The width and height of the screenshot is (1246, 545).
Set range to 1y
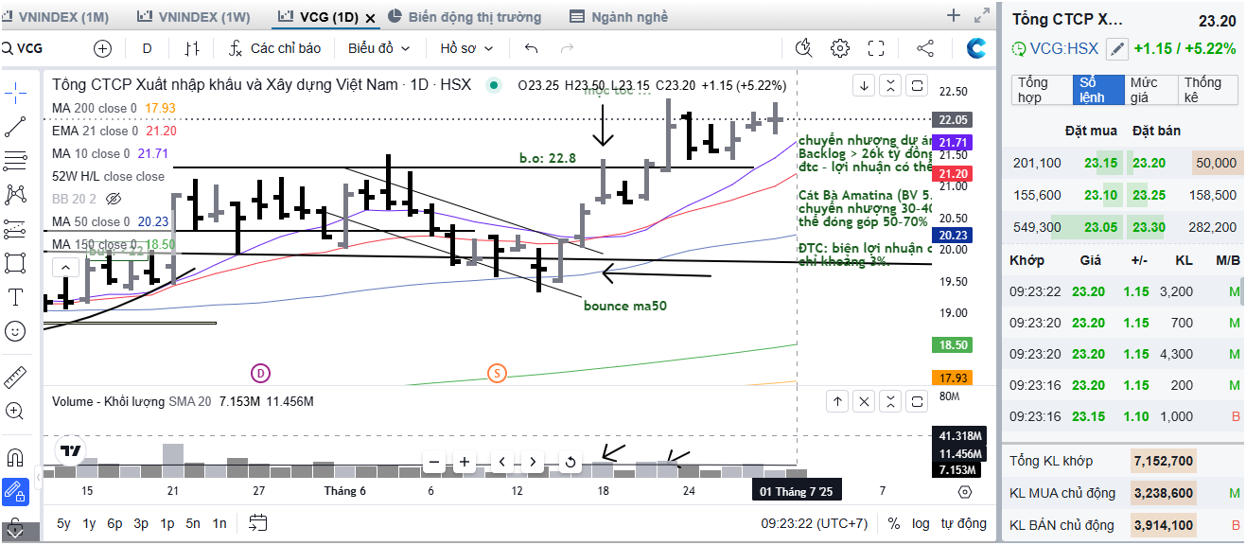coord(89,523)
